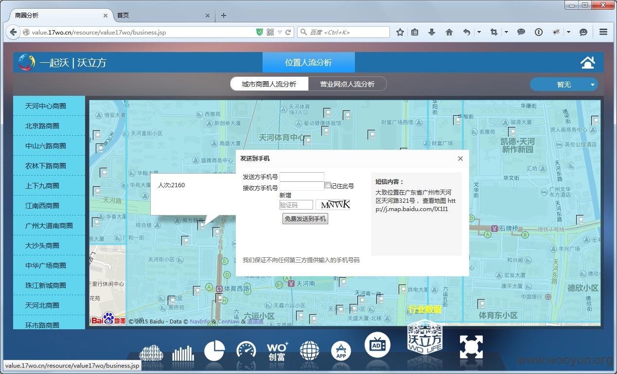Click the 道道通 map attribution link

coord(255,321)
